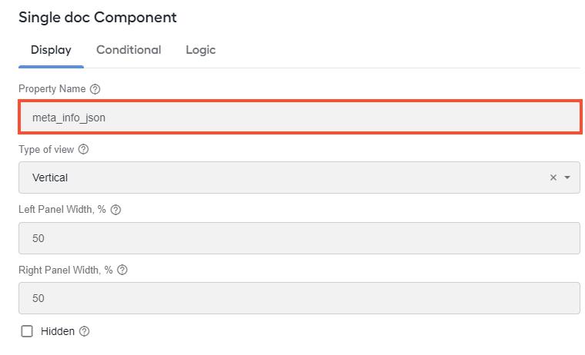Screen dimensions: 585x355
Task: Click the Single doc Component heading
Action: tap(98, 18)
